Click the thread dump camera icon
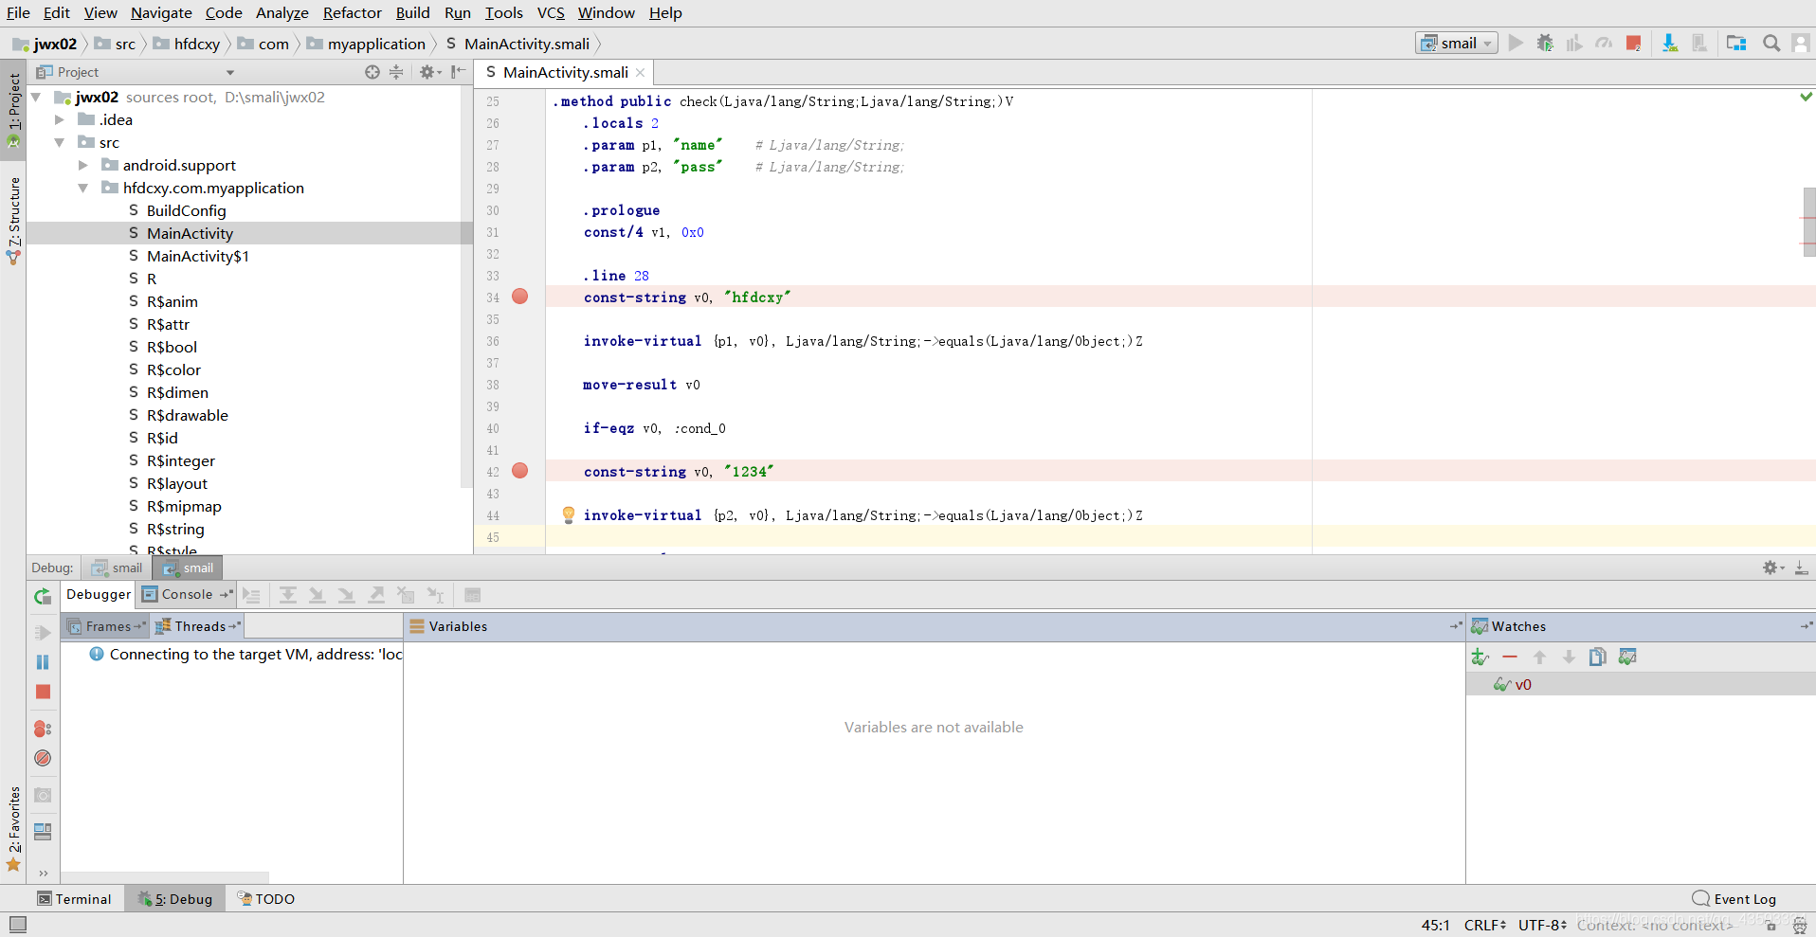Screen dimensions: 1816x937 43,795
